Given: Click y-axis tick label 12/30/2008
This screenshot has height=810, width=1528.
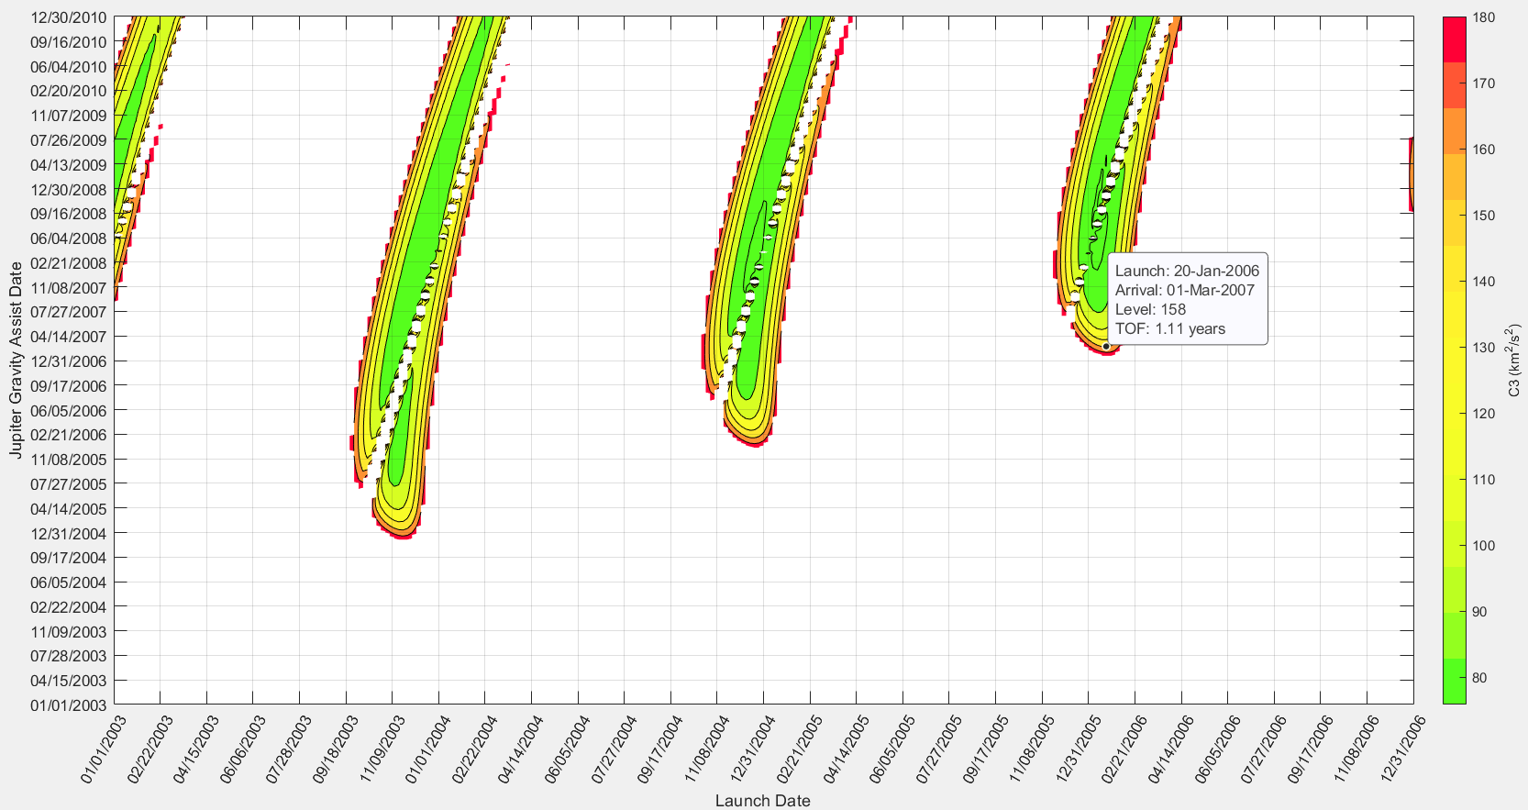Looking at the screenshot, I should pyautogui.click(x=69, y=190).
